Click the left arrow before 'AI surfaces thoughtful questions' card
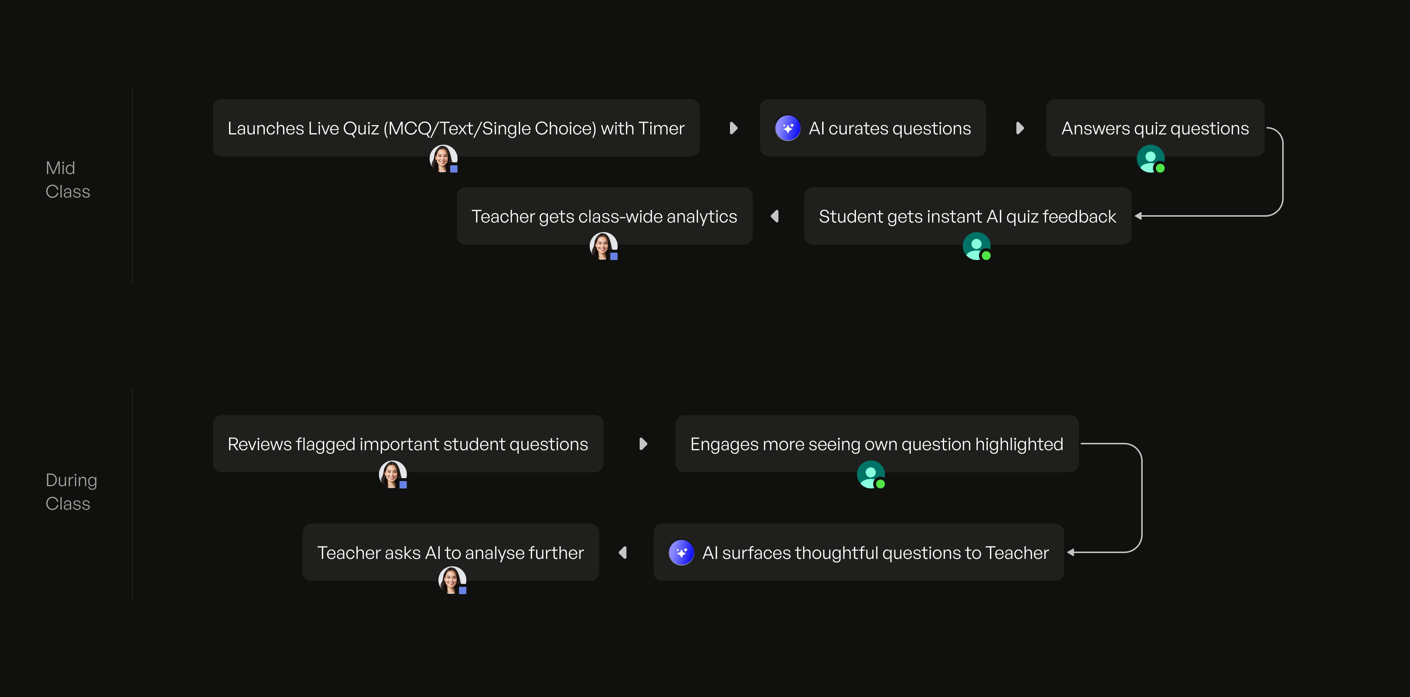The width and height of the screenshot is (1410, 697). pos(622,552)
